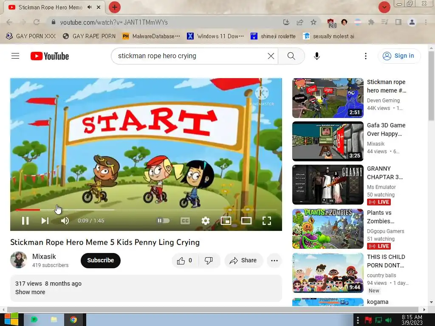Open the kogama video title
435x326 pixels.
coord(378,302)
